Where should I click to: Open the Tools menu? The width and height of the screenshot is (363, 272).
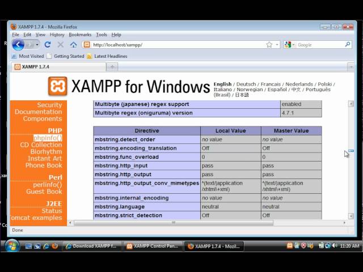point(102,35)
